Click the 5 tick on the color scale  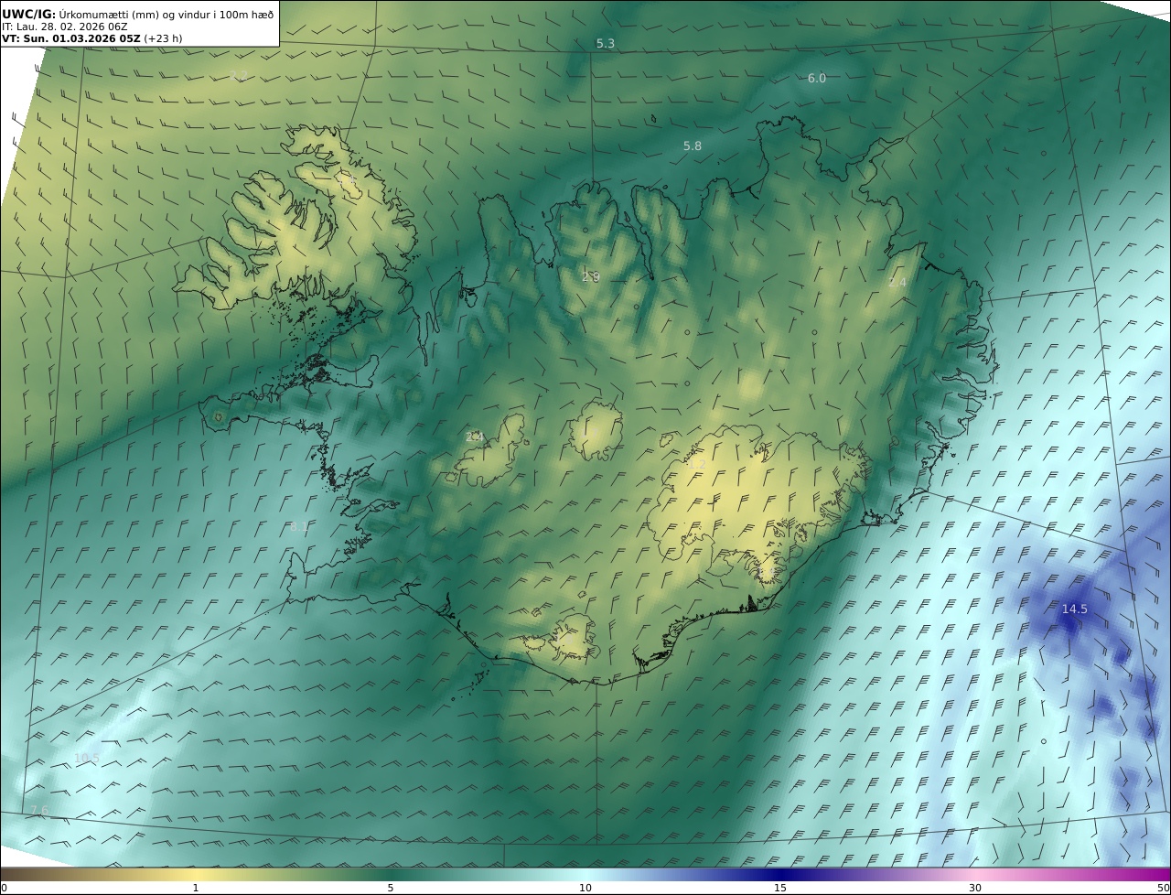(x=391, y=888)
